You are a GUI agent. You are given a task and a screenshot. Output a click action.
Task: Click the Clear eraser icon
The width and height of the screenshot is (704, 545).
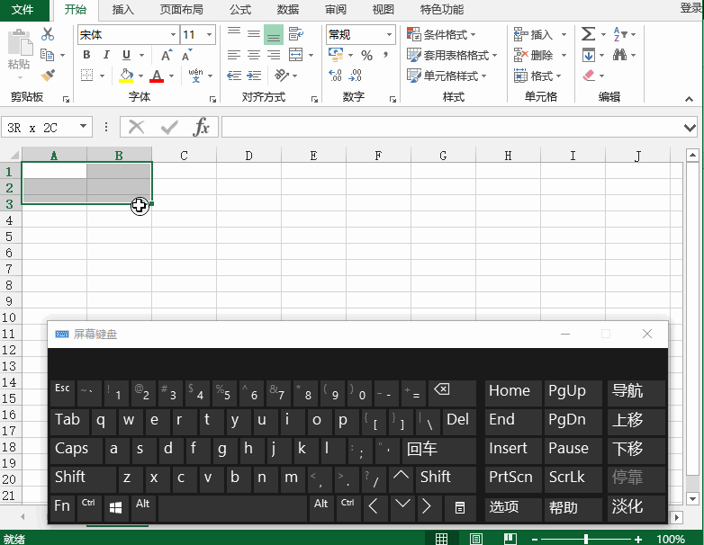tap(589, 76)
